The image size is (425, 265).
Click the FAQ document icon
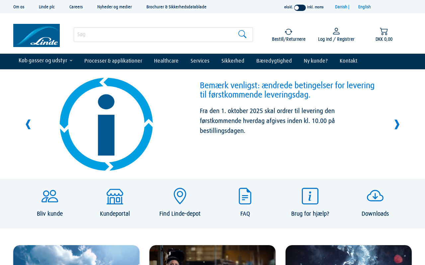point(245,196)
